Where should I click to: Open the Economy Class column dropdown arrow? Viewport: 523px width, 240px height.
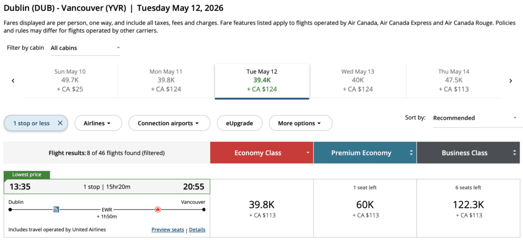[x=308, y=153]
